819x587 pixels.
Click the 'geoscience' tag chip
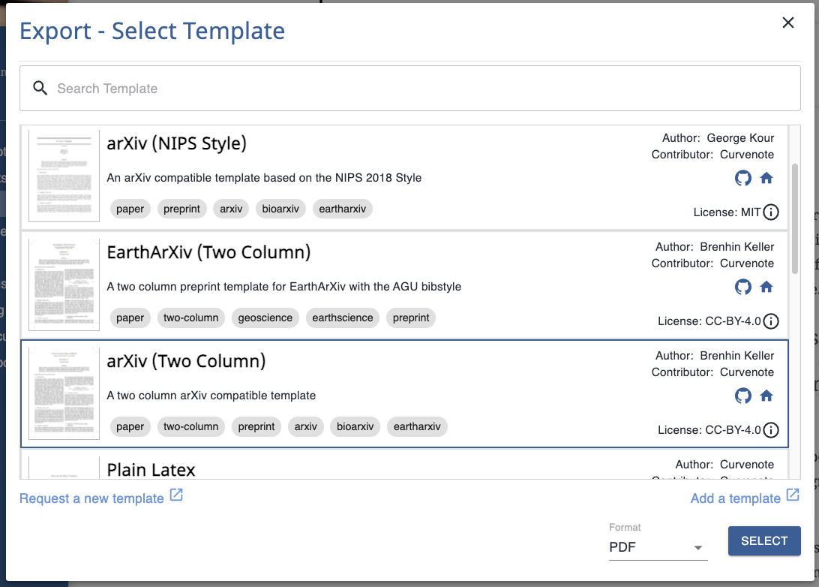[x=265, y=318]
